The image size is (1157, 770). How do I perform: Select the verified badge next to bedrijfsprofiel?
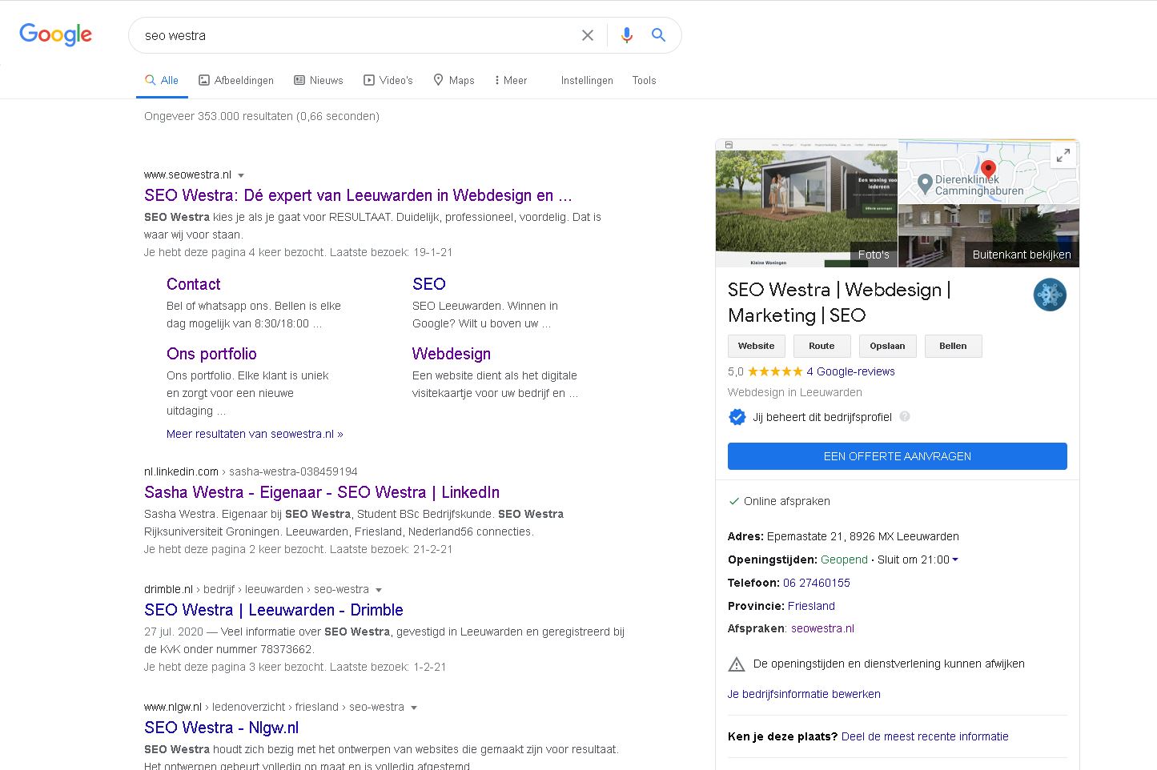coord(737,416)
